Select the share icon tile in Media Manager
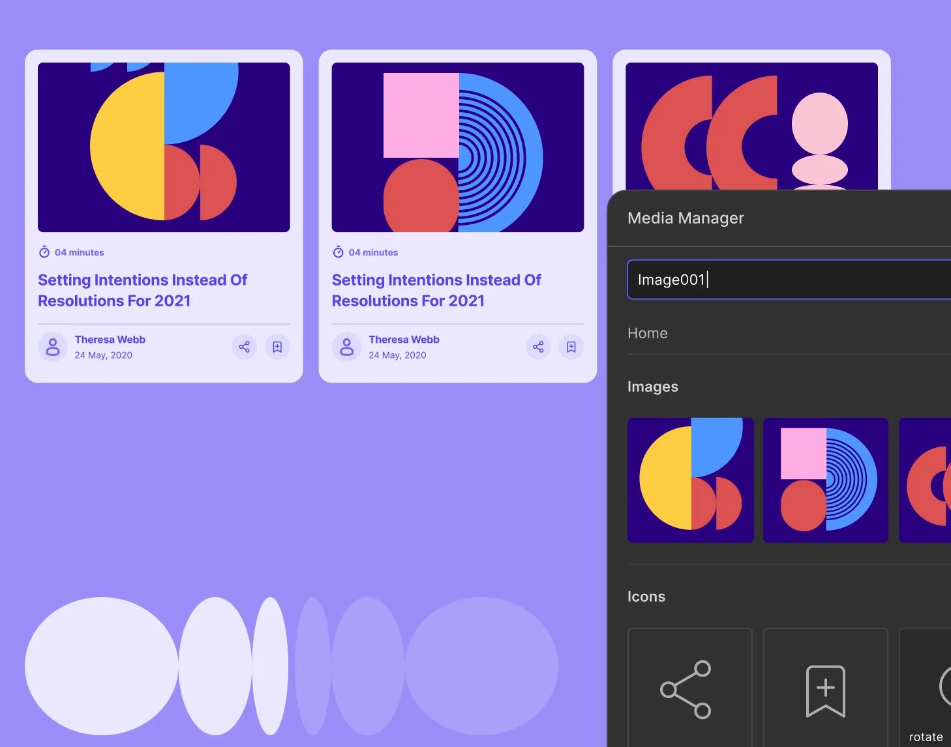The height and width of the screenshot is (747, 951). (x=690, y=688)
